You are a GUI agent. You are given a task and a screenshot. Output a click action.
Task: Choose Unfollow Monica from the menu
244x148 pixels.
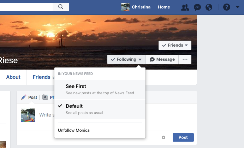coord(74,130)
